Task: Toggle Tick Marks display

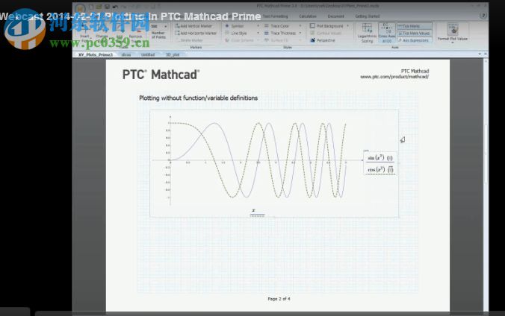Action: pyautogui.click(x=414, y=26)
